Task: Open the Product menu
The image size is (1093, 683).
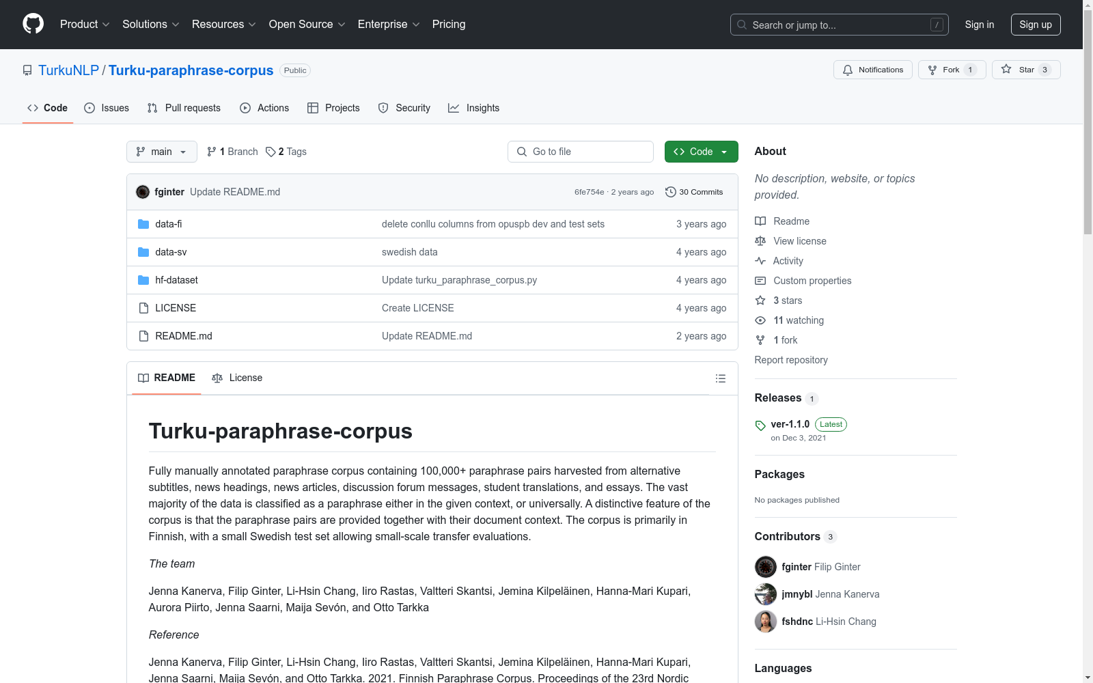Action: point(85,25)
